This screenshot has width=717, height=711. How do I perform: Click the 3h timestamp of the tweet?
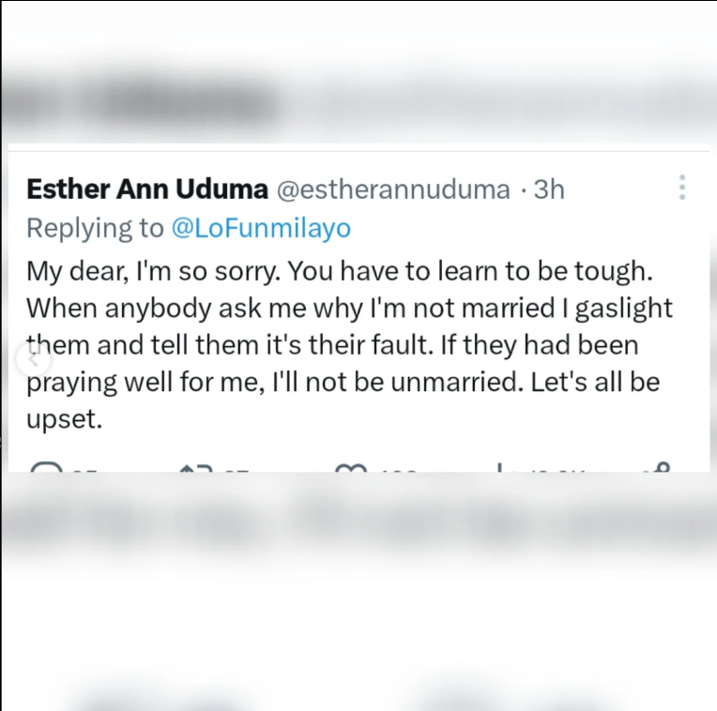(x=549, y=189)
